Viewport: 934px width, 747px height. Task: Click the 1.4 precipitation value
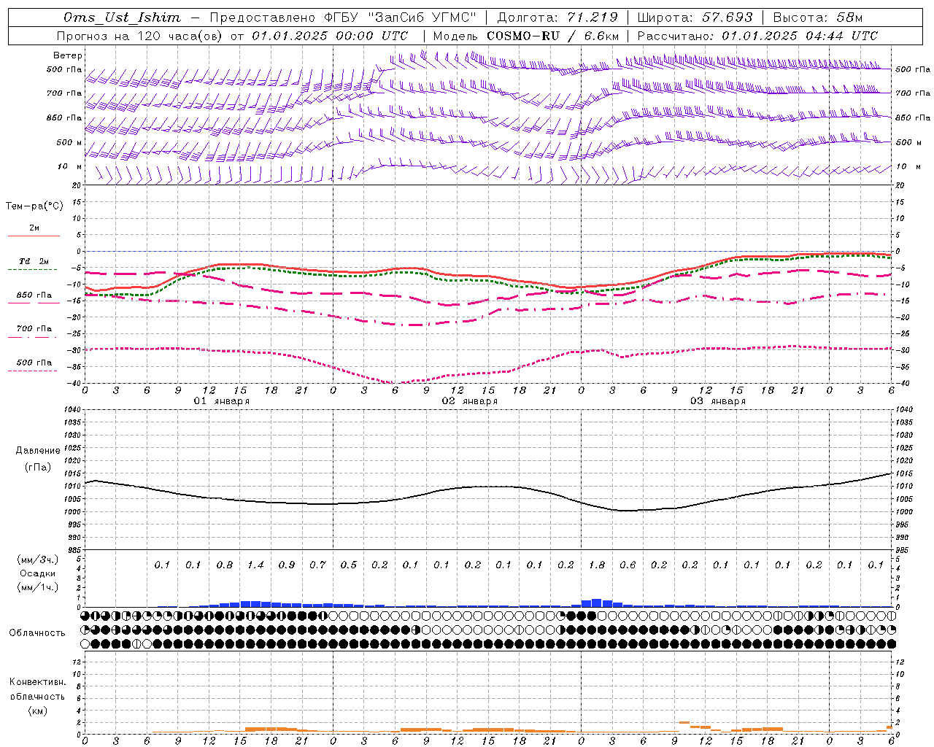pos(255,565)
